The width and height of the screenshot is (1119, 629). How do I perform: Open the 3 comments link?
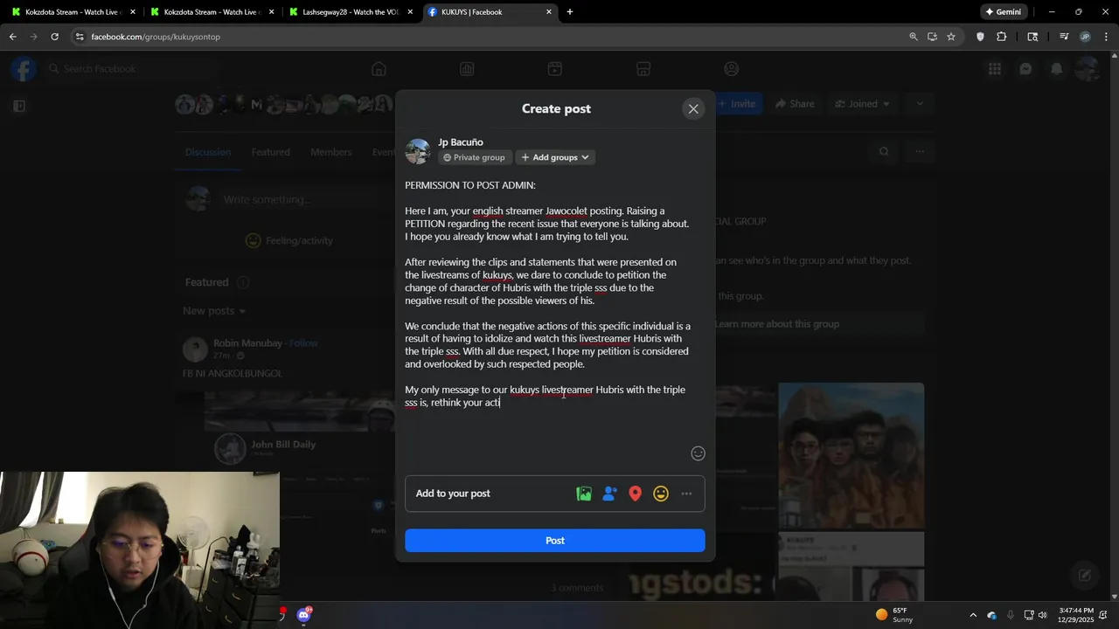point(577,588)
